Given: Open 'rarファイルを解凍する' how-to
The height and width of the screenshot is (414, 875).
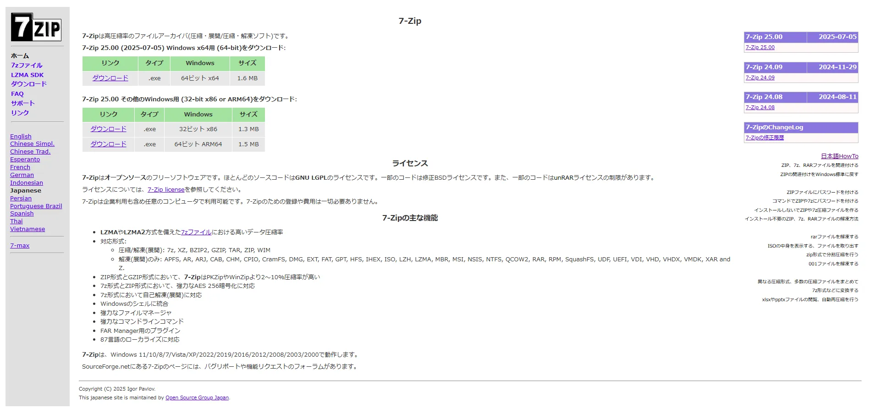Looking at the screenshot, I should tap(834, 237).
